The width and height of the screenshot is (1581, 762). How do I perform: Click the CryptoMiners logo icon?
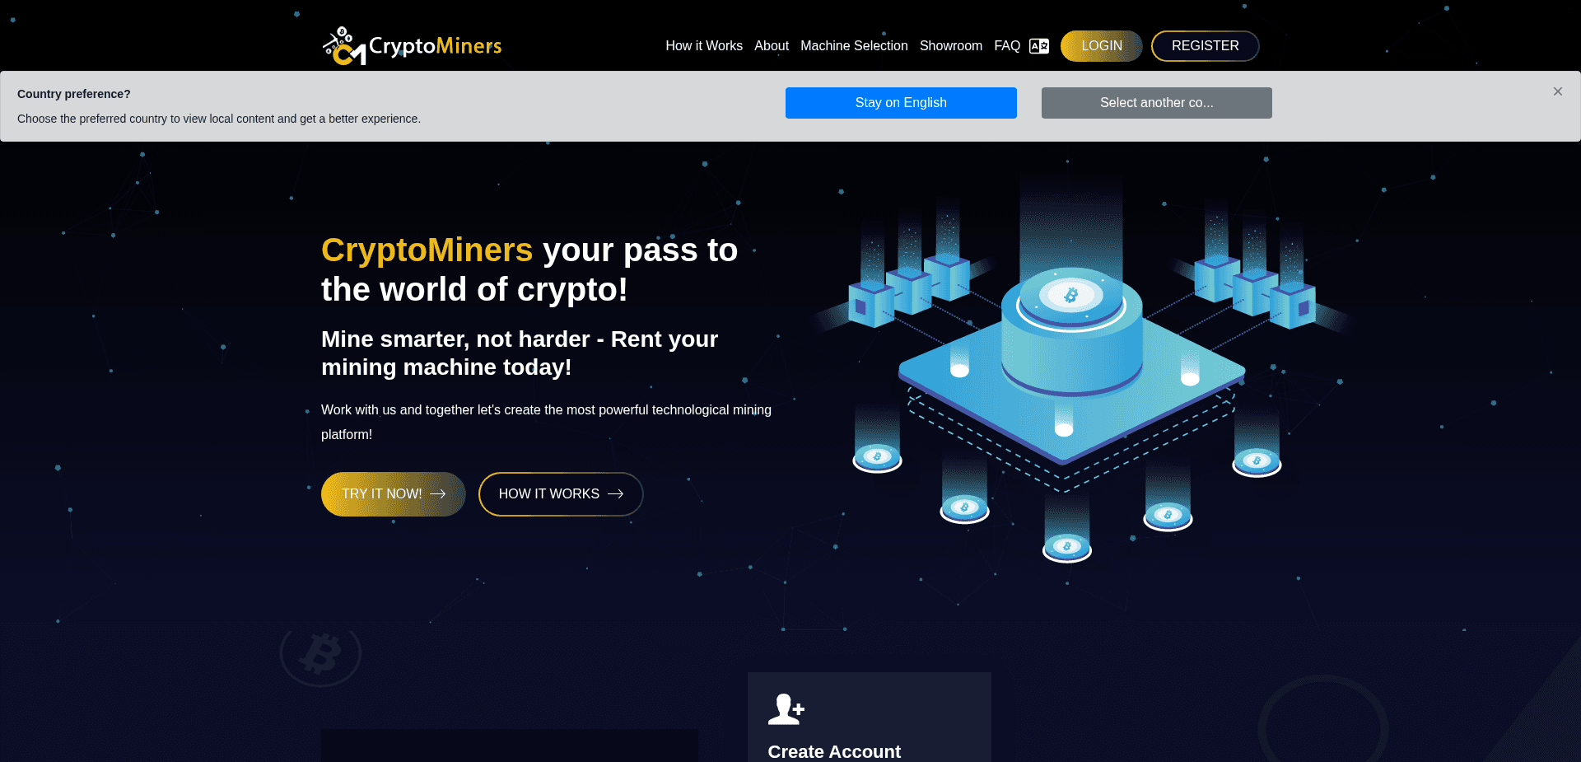pos(343,45)
